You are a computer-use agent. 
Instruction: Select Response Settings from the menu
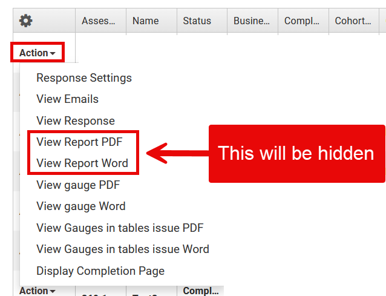[x=83, y=77]
